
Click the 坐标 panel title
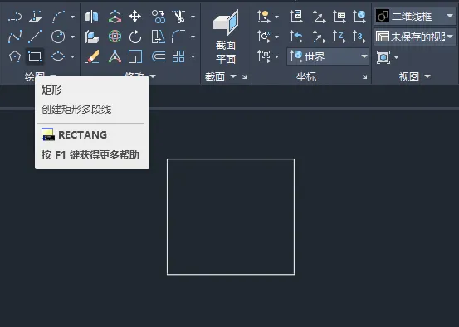306,77
